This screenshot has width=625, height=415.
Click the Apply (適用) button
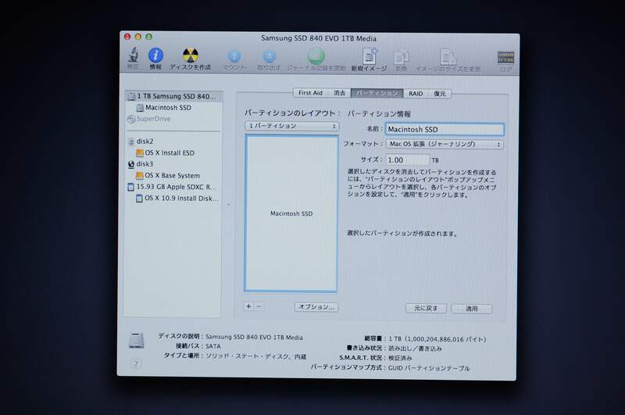point(472,309)
